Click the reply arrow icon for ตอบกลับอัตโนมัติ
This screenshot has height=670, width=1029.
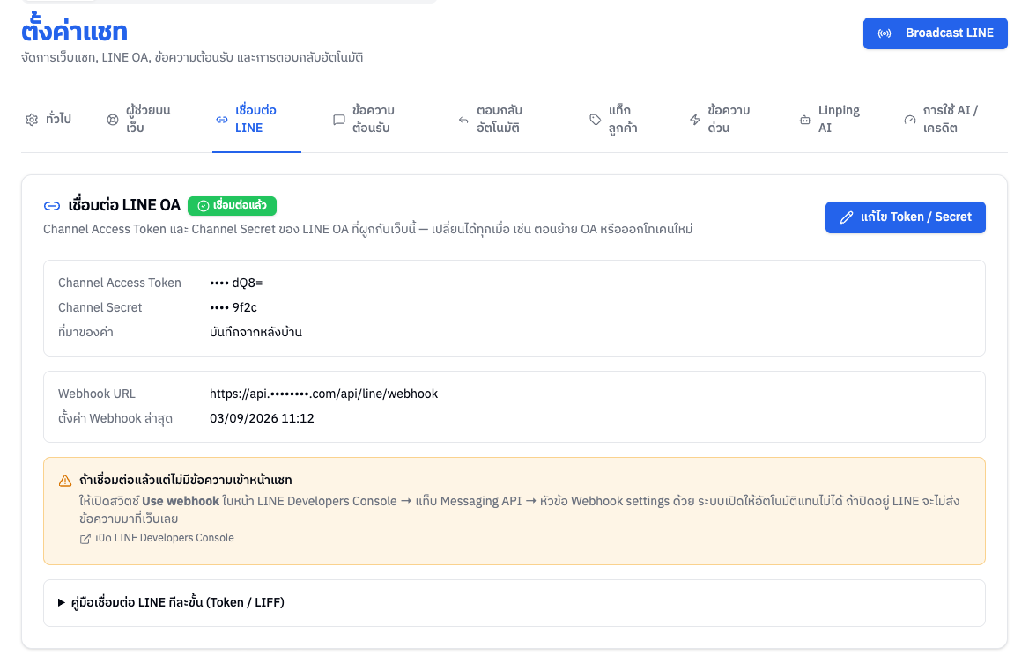click(x=463, y=120)
